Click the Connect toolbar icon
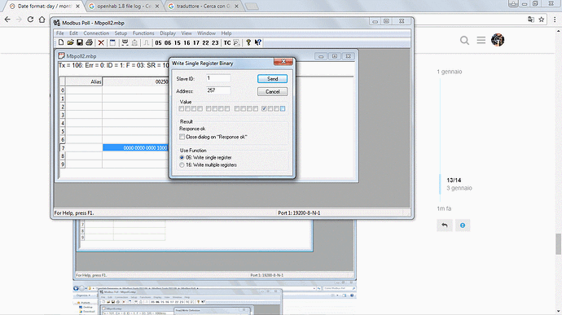 [x=125, y=42]
